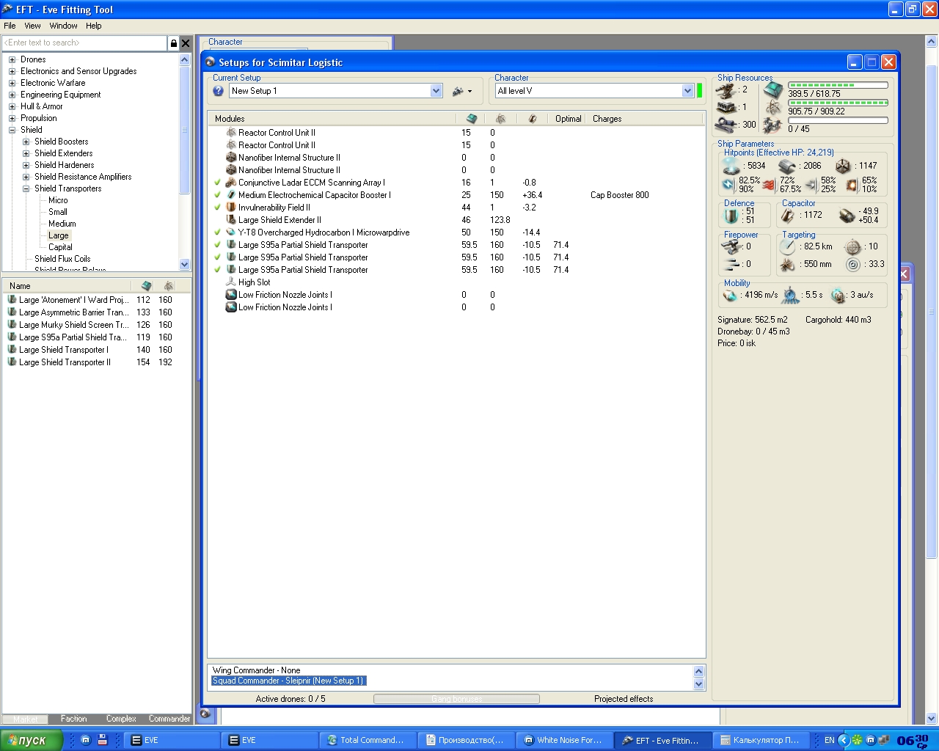
Task: Expand the Hull & Armor tree node
Action: 12,106
